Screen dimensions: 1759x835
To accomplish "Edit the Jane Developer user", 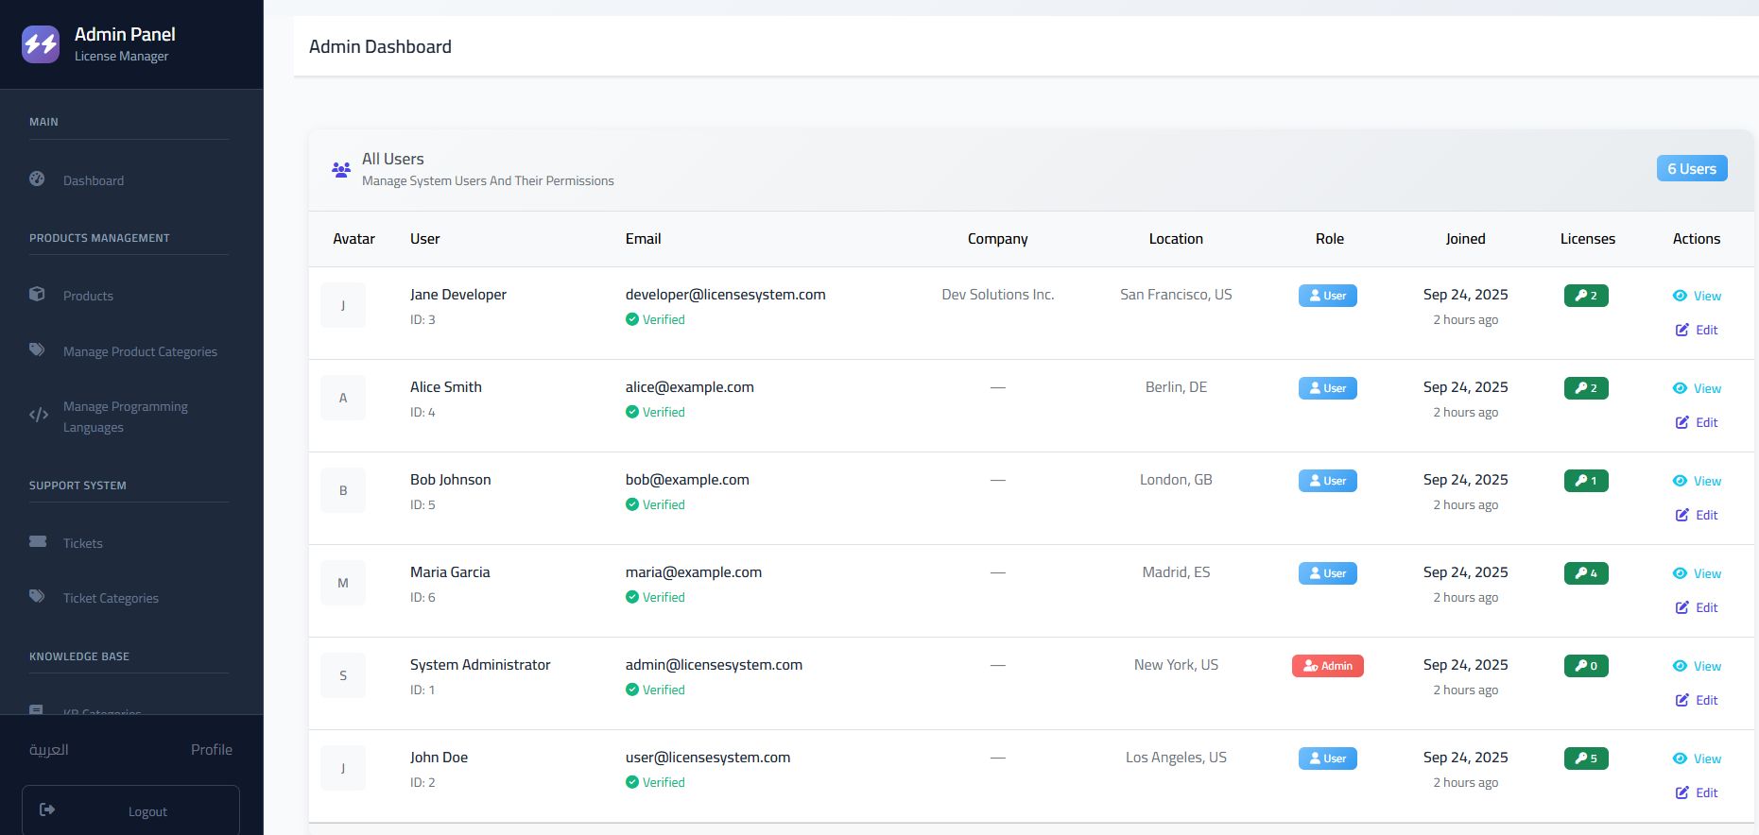I will point(1697,330).
